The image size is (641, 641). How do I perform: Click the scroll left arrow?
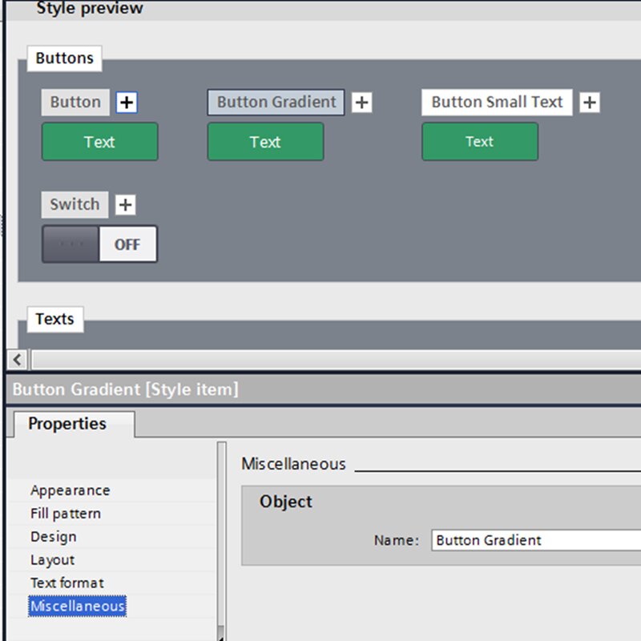click(x=17, y=360)
